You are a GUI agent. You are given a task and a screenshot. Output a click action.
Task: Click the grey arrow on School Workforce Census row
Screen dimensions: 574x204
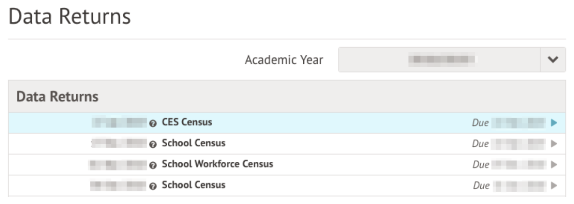[x=554, y=165]
